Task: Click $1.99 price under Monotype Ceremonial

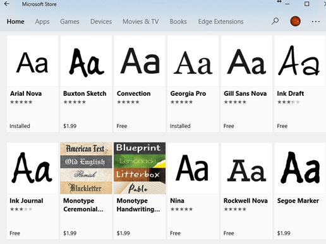Action: coord(69,233)
